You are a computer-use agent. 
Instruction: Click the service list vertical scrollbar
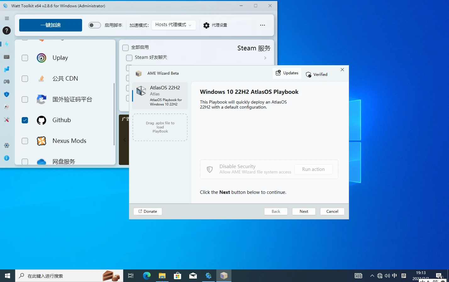click(x=114, y=114)
